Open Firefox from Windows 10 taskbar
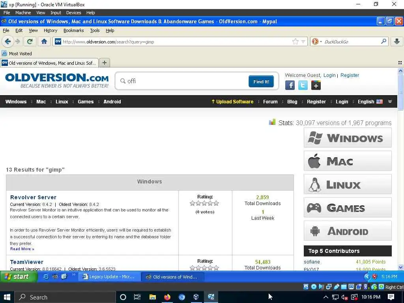This screenshot has width=404, height=303. (167, 297)
